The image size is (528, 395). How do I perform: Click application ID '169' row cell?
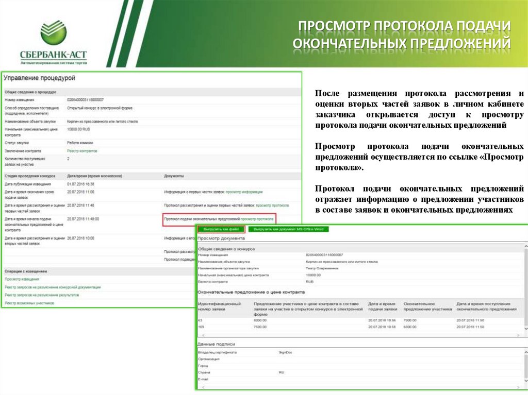click(x=201, y=327)
